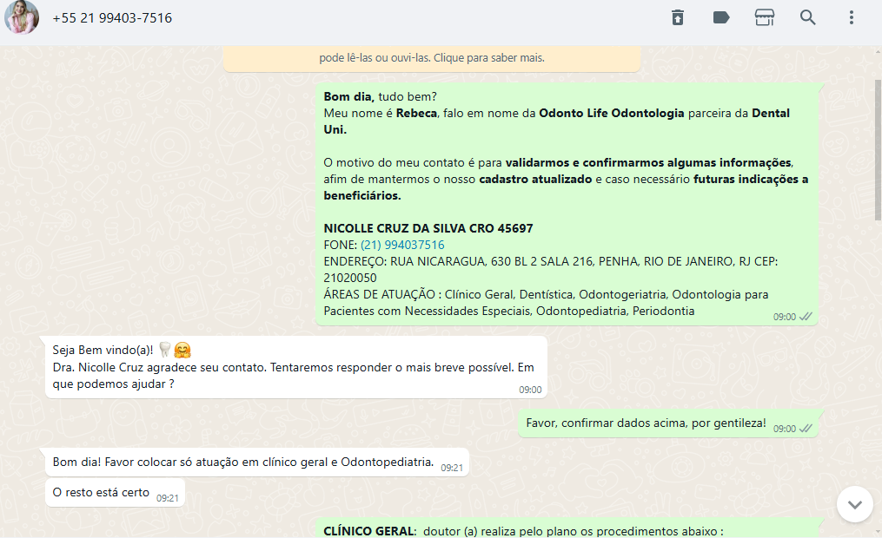
Task: Click the message about clínico geral e Odontopediatria
Action: pyautogui.click(x=243, y=463)
